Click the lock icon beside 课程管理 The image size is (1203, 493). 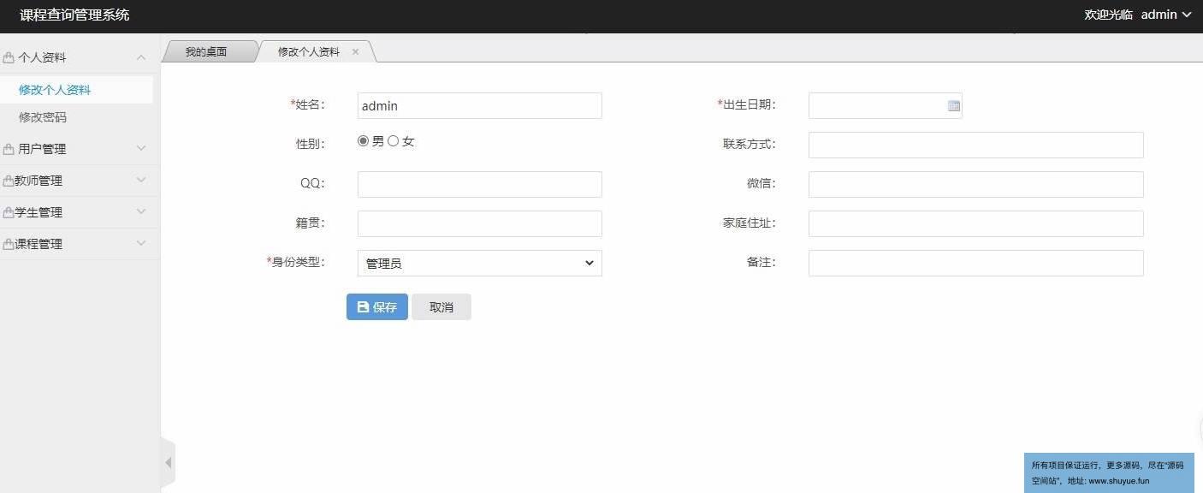[x=9, y=244]
